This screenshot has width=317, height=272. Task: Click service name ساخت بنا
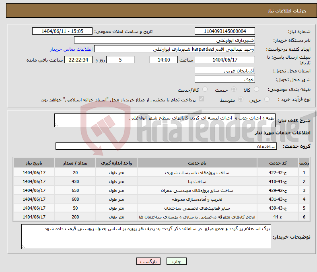tap(197, 181)
